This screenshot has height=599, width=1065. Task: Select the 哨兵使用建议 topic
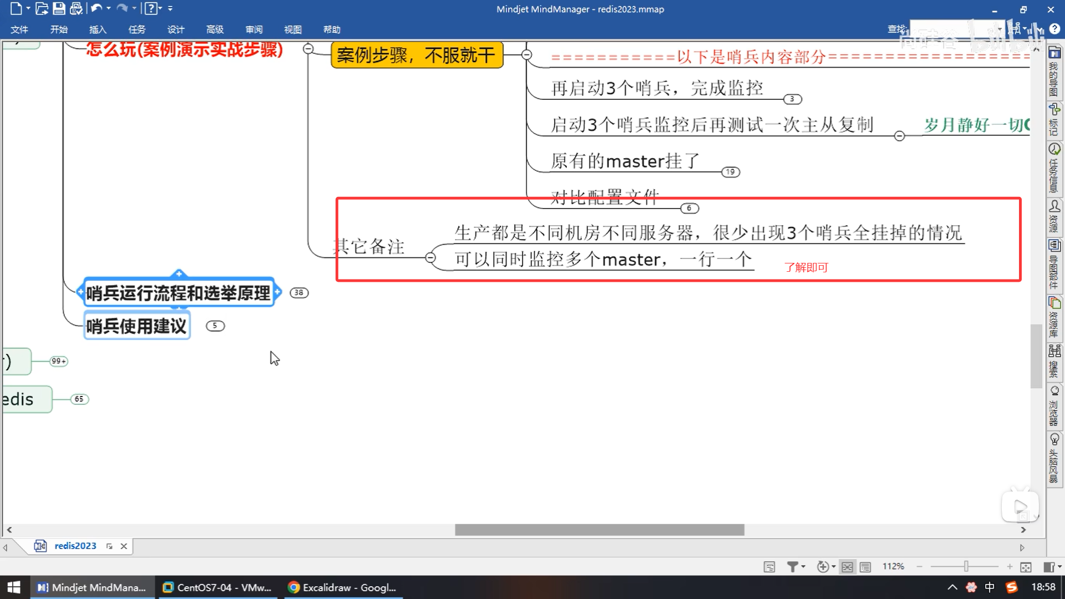tap(136, 326)
